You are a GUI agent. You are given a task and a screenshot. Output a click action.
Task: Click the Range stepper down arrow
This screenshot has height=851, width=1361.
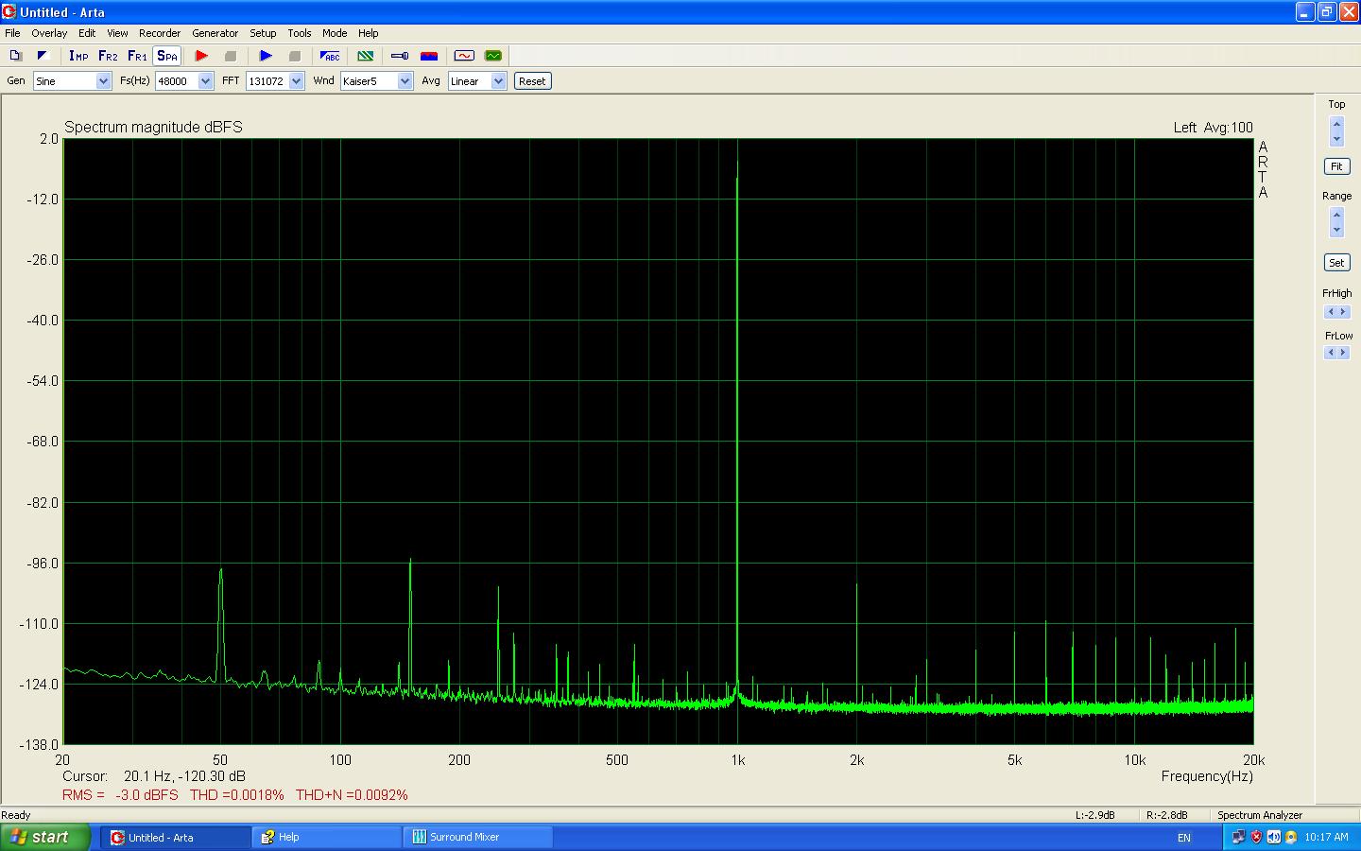coord(1336,231)
